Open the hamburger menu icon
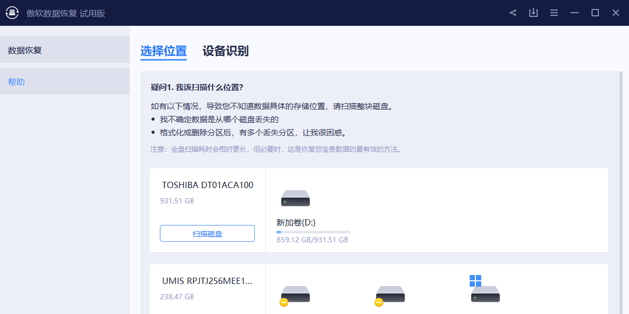Viewport: 629px width, 314px height. pos(554,12)
